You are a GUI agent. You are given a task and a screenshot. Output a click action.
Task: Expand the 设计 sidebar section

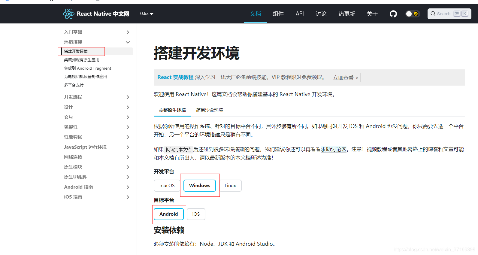(x=97, y=107)
